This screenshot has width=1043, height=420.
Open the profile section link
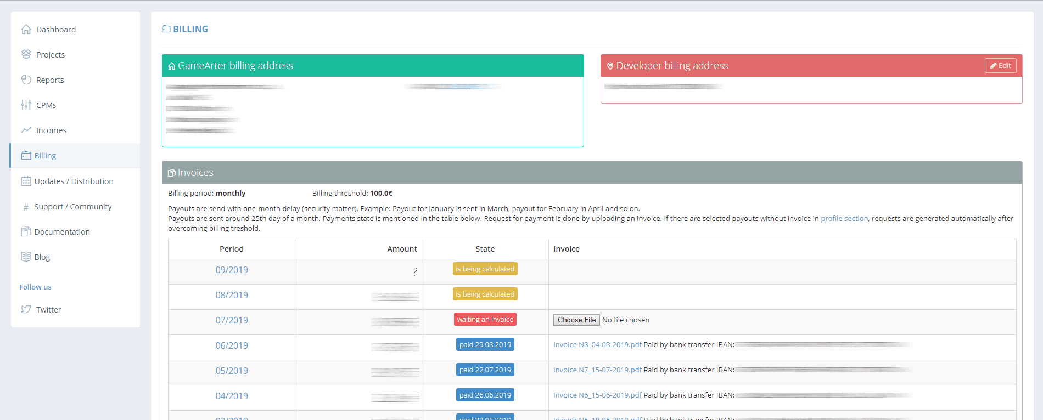pos(844,218)
